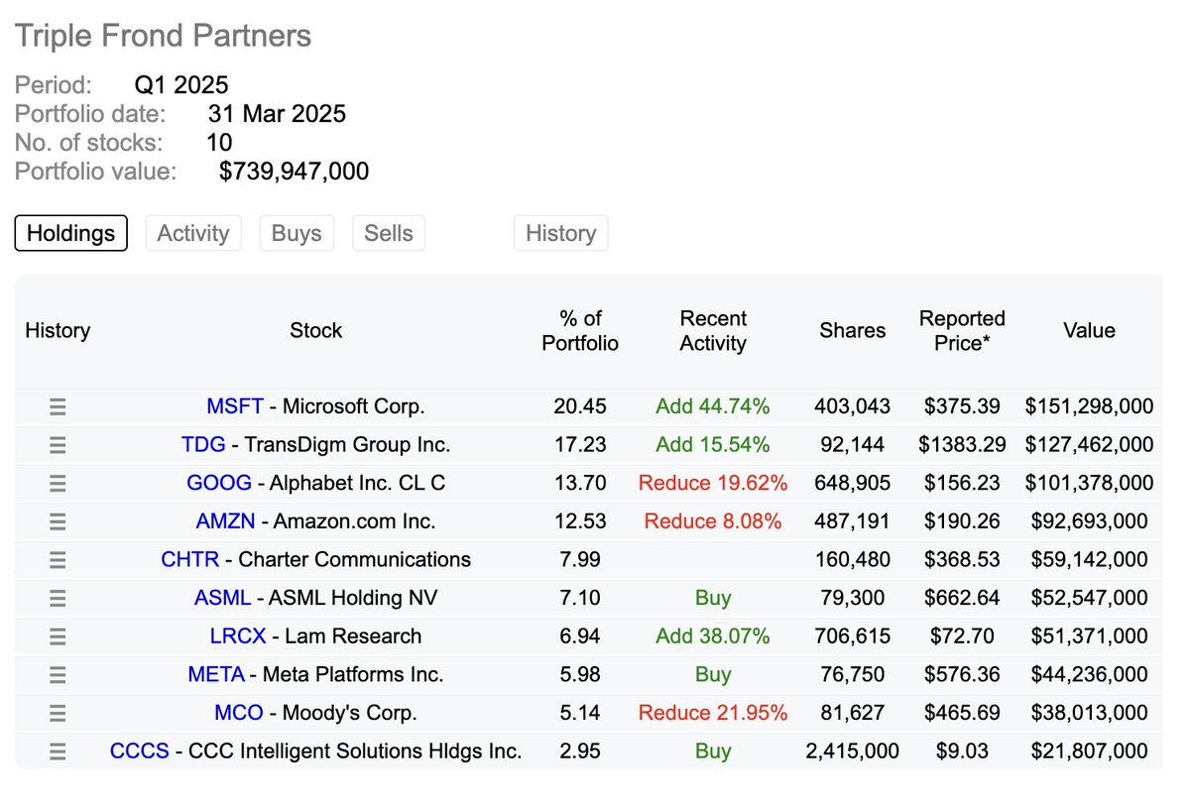Open history icon for the MSFT row
This screenshot has height=806, width=1190.
pyautogui.click(x=58, y=406)
